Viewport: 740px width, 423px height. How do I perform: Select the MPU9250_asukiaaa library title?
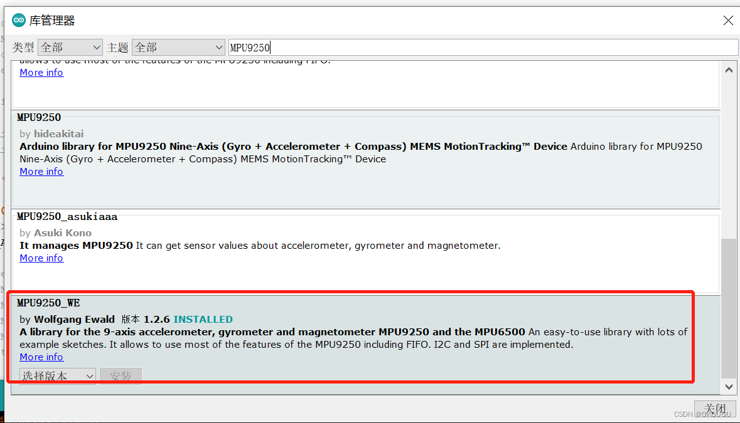coord(67,217)
